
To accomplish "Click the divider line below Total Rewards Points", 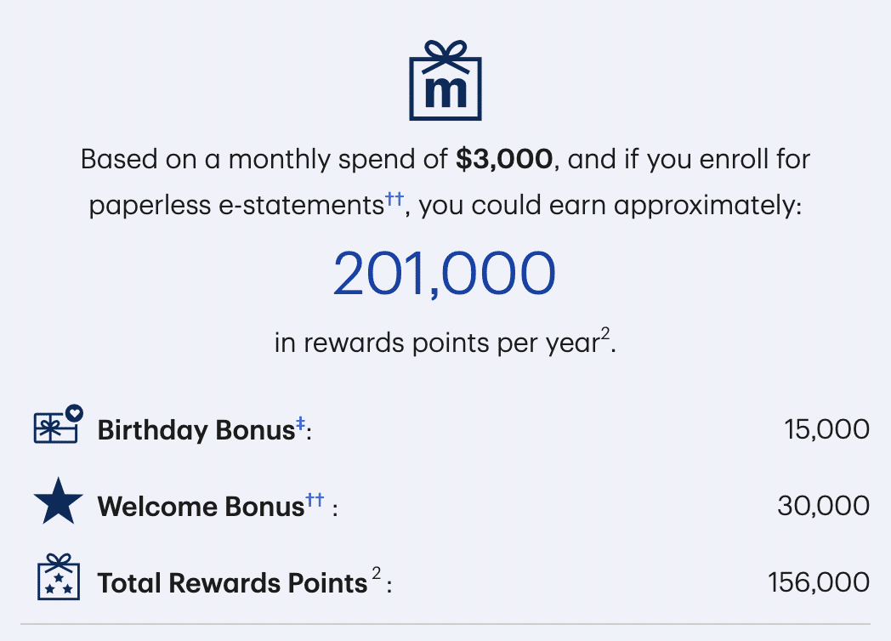I will (x=445, y=625).
